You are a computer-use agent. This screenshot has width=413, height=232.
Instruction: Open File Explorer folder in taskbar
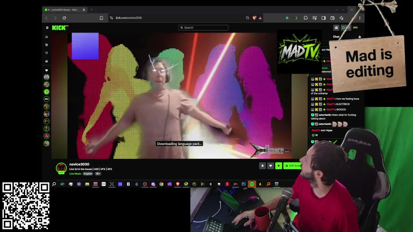87,184
